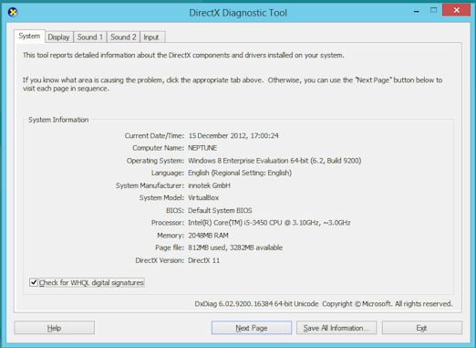Click the 812MB used page file value
This screenshot has height=348, width=476.
(x=235, y=248)
